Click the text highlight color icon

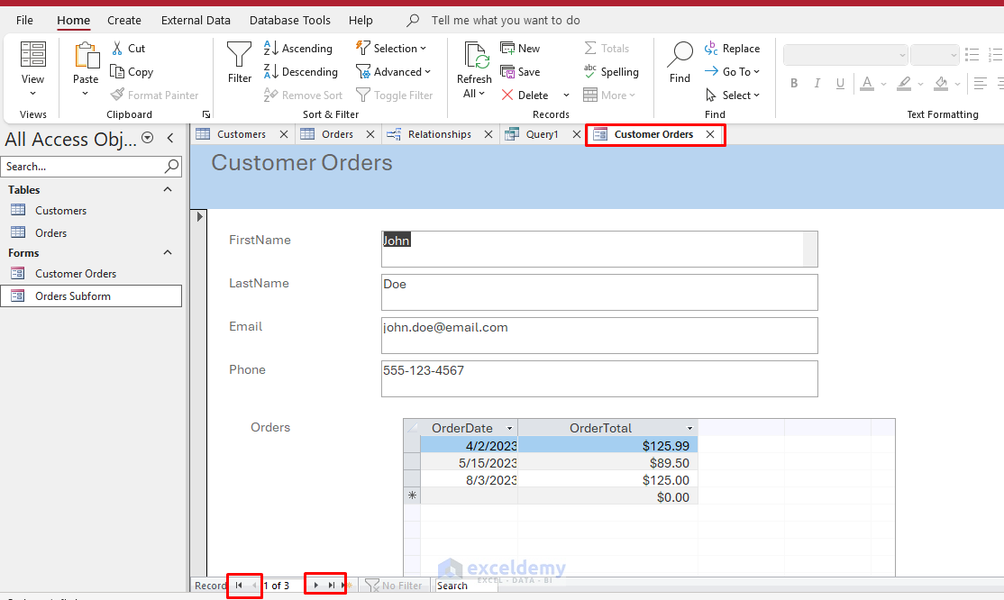point(904,83)
